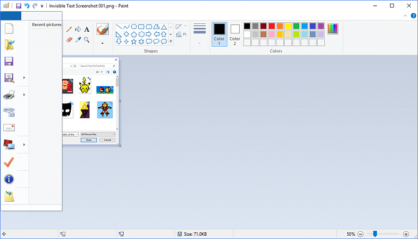Click the About Paint info icon

pos(9,179)
